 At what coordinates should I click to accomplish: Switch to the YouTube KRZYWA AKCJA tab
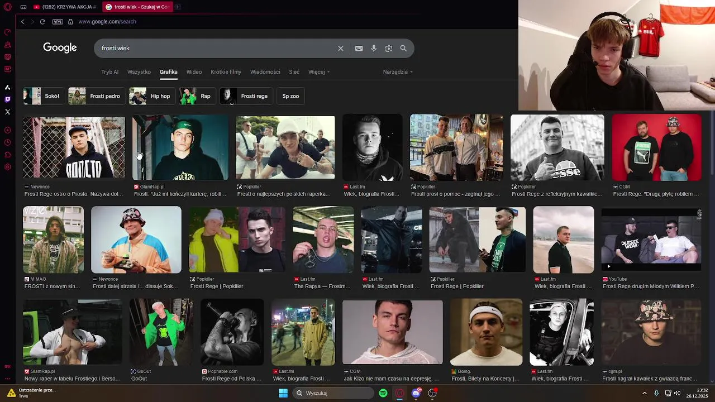(65, 7)
